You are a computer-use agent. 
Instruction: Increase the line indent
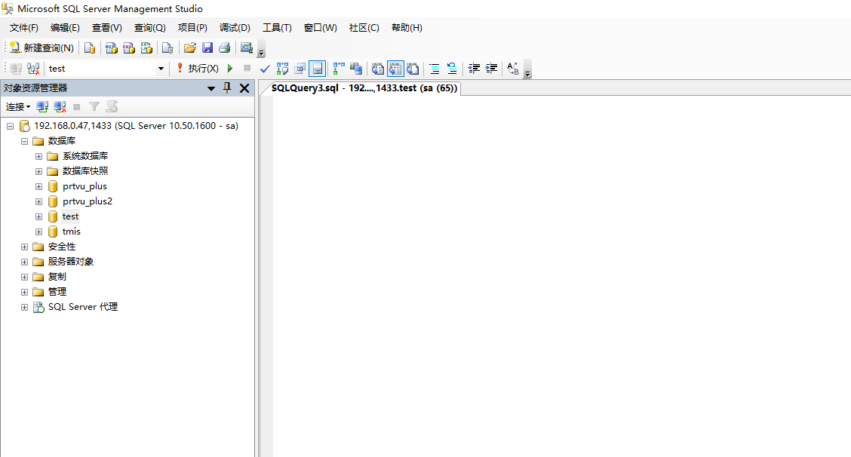pos(491,69)
